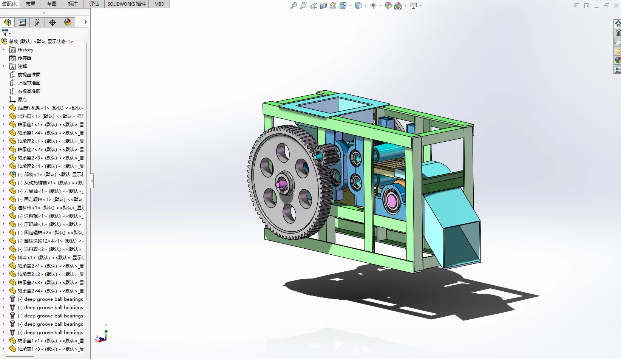Screen dimensions: 621x359
Task: Open the Edit Appearance icon
Action: coord(388,6)
